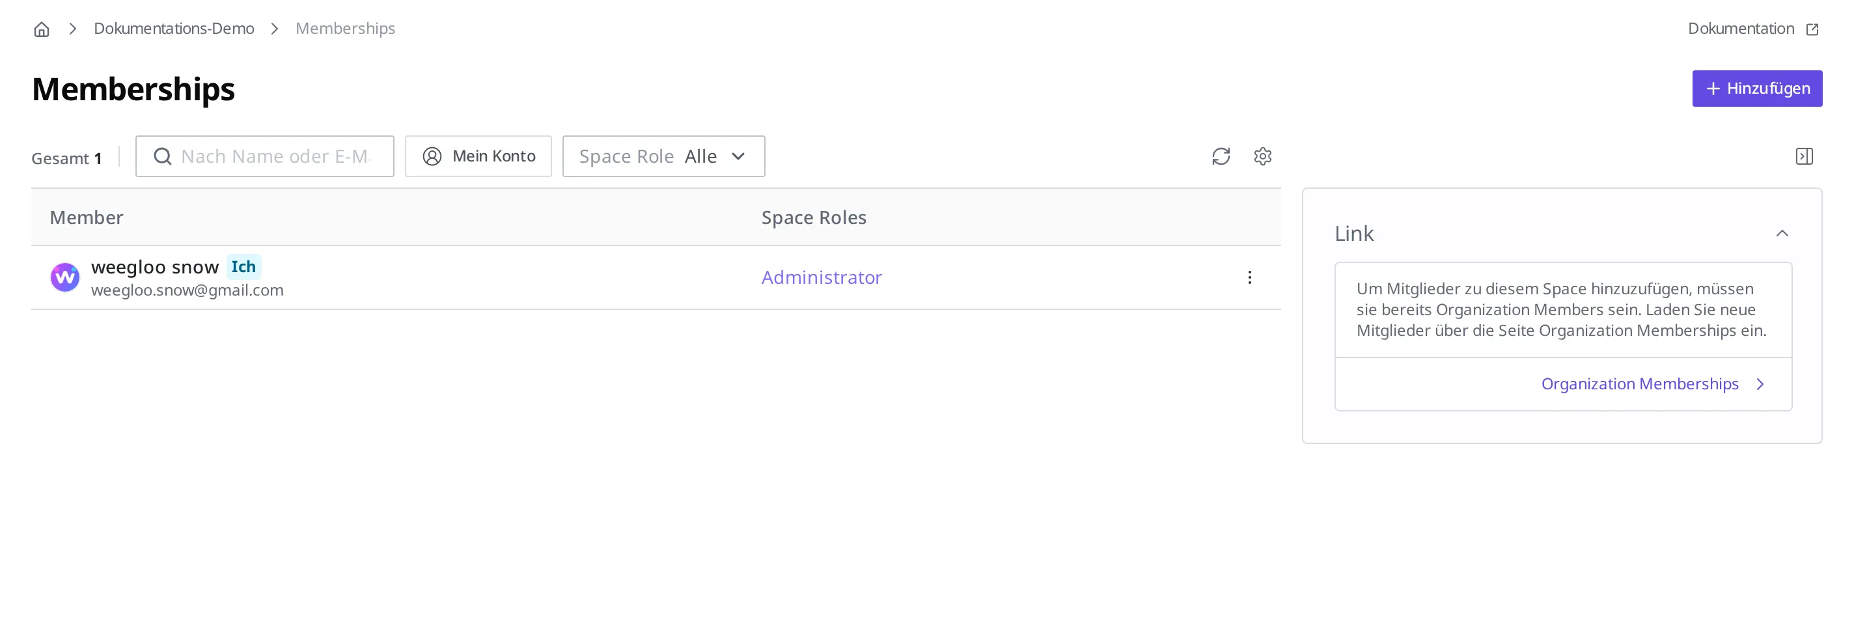Focus the name or e-mail search field

(265, 156)
